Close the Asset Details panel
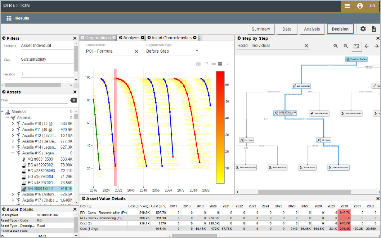The width and height of the screenshot is (381, 238). click(x=75, y=209)
